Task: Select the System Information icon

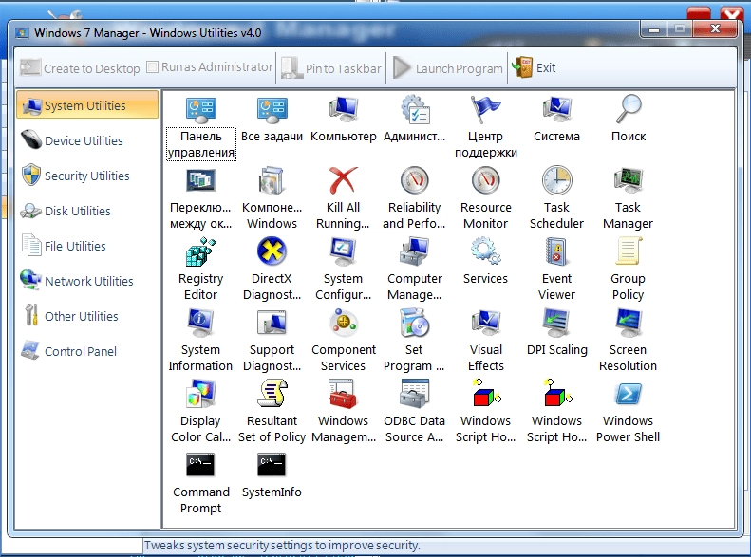Action: coord(200,324)
